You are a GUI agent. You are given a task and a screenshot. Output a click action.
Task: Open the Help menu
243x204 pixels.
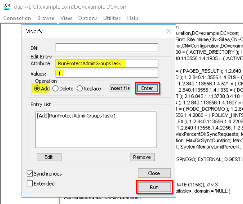132,18
